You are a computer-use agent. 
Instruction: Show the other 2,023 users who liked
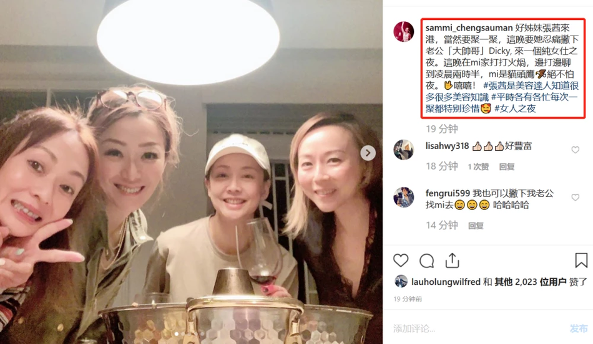coord(530,282)
